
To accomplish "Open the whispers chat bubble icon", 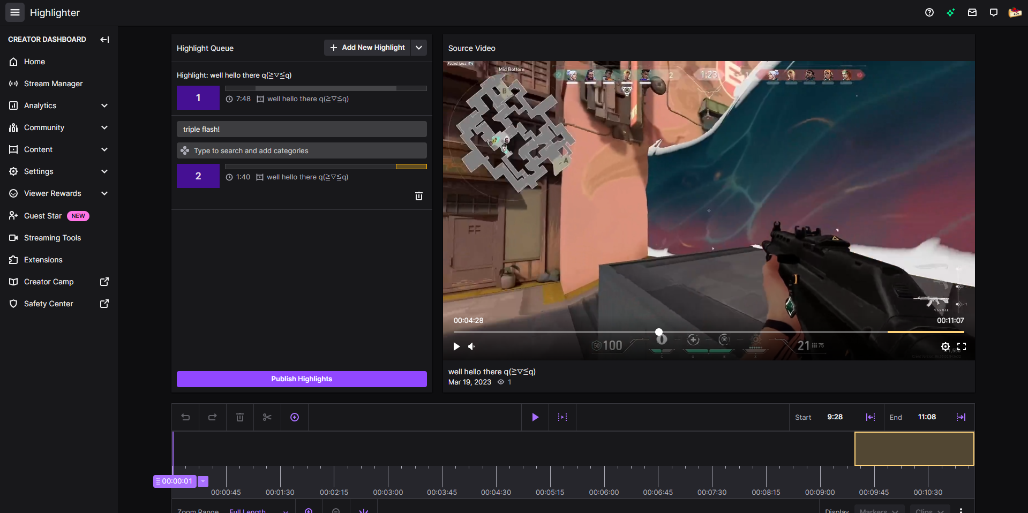I will pos(994,12).
